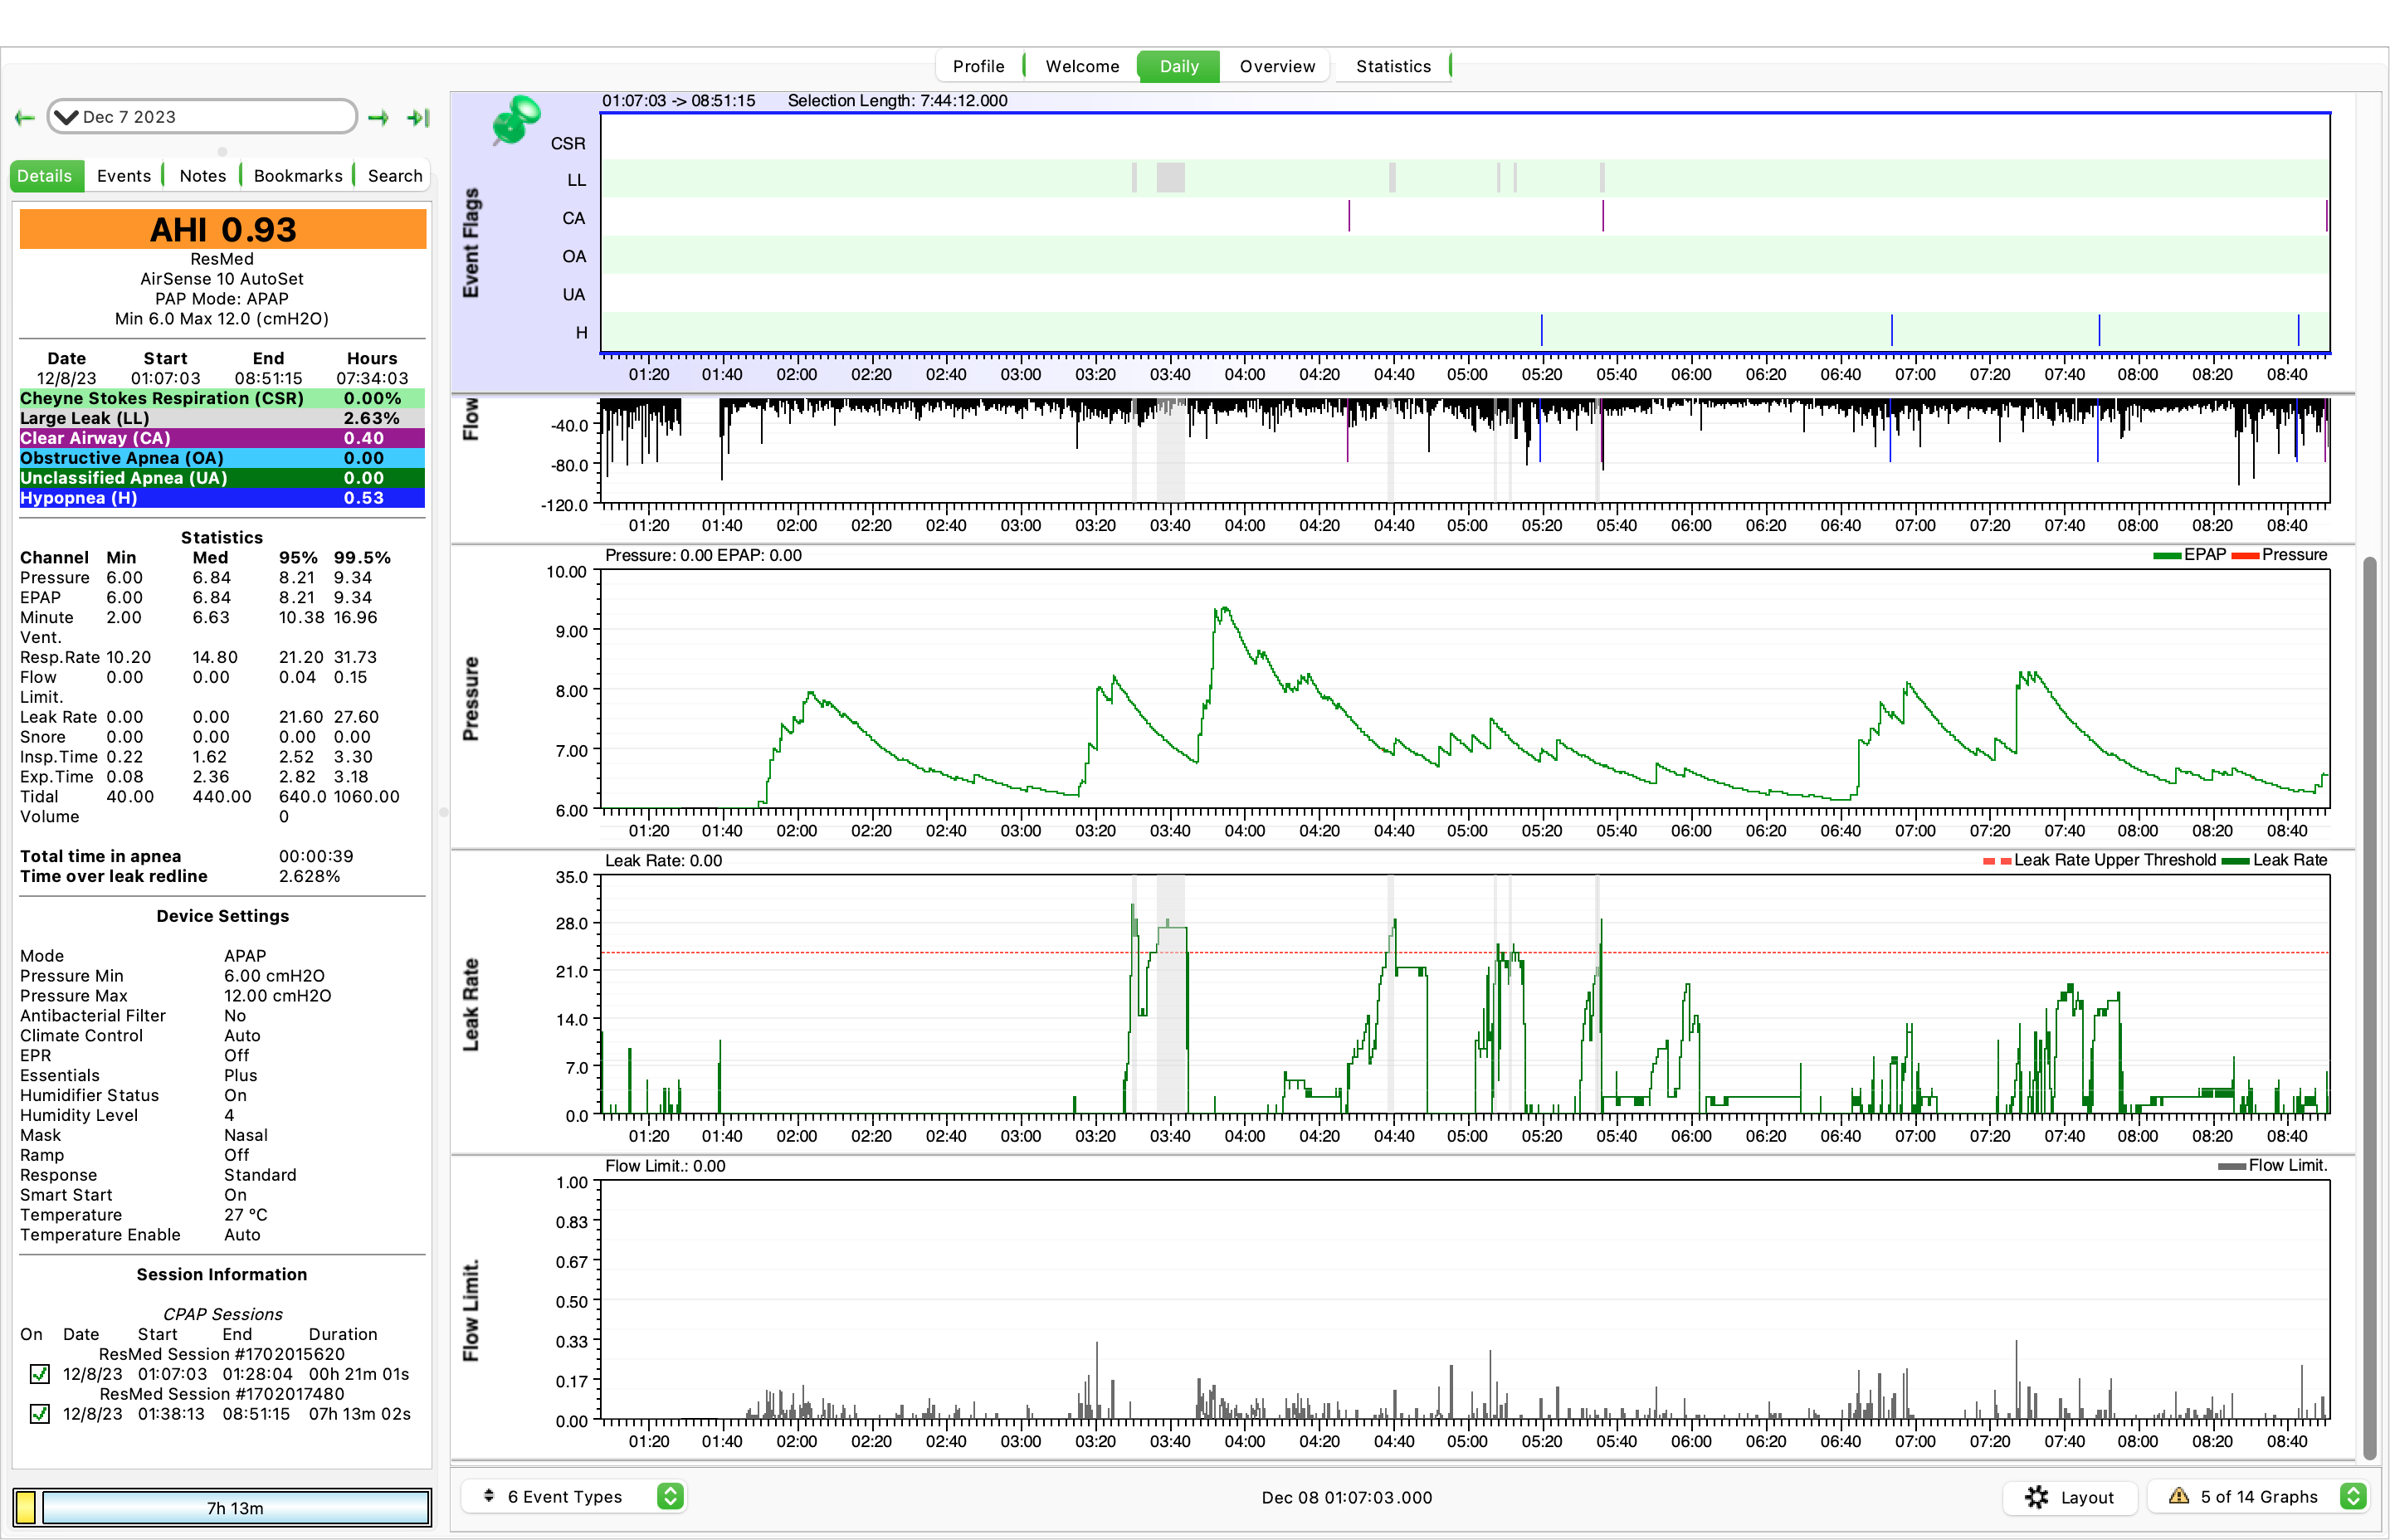Click the ResMed Session #1702017480 label

[x=222, y=1394]
